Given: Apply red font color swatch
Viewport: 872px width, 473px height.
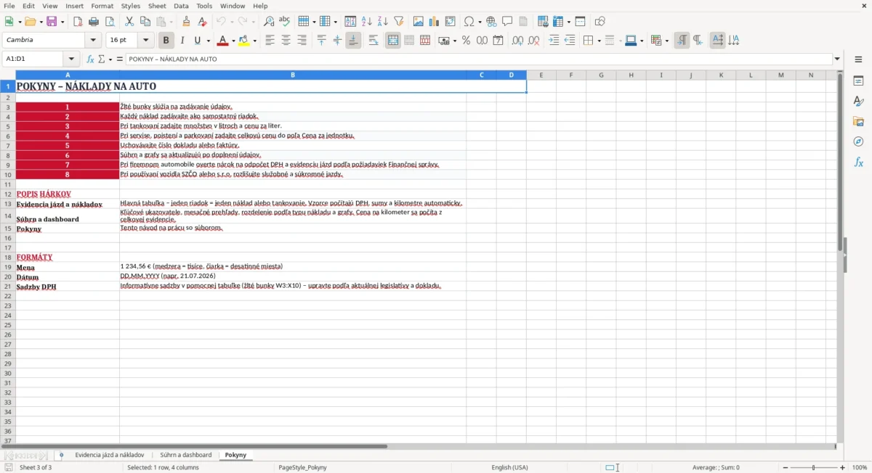Looking at the screenshot, I should (x=222, y=41).
